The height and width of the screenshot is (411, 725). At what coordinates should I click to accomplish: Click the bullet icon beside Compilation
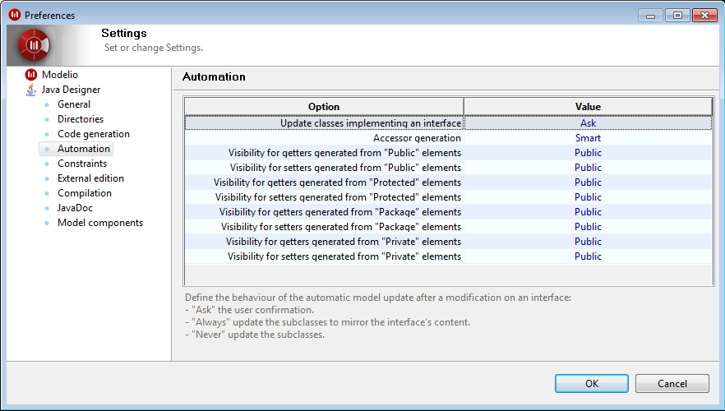point(47,194)
